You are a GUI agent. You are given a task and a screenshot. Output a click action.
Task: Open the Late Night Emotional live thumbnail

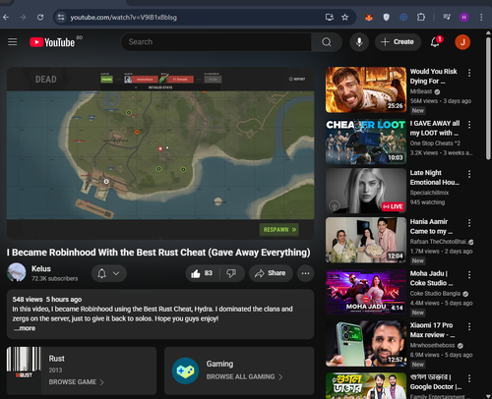coord(366,191)
